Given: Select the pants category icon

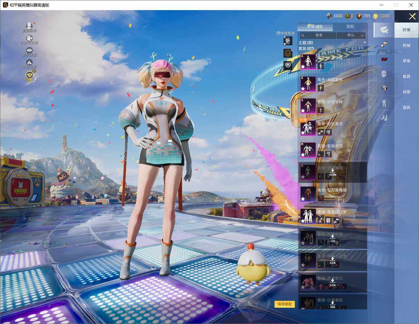Looking at the screenshot, I should [x=384, y=103].
